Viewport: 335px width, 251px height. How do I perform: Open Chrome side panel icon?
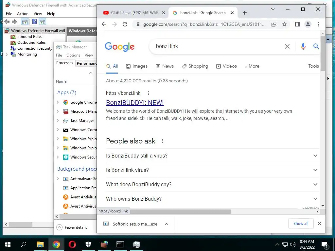[x=297, y=24]
